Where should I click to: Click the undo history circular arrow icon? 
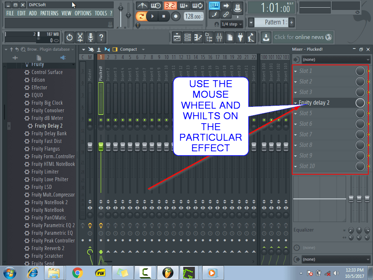70,38
